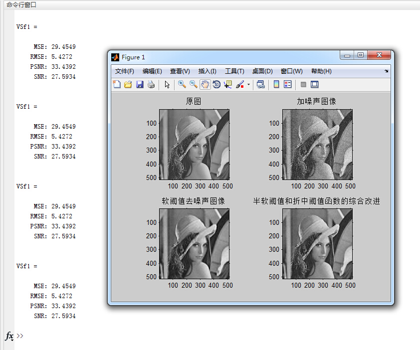The image size is (420, 350).
Task: Open the 帮助(H) menu
Action: 321,71
